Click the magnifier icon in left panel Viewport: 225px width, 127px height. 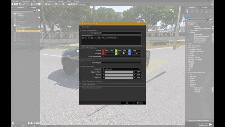click(x=34, y=10)
